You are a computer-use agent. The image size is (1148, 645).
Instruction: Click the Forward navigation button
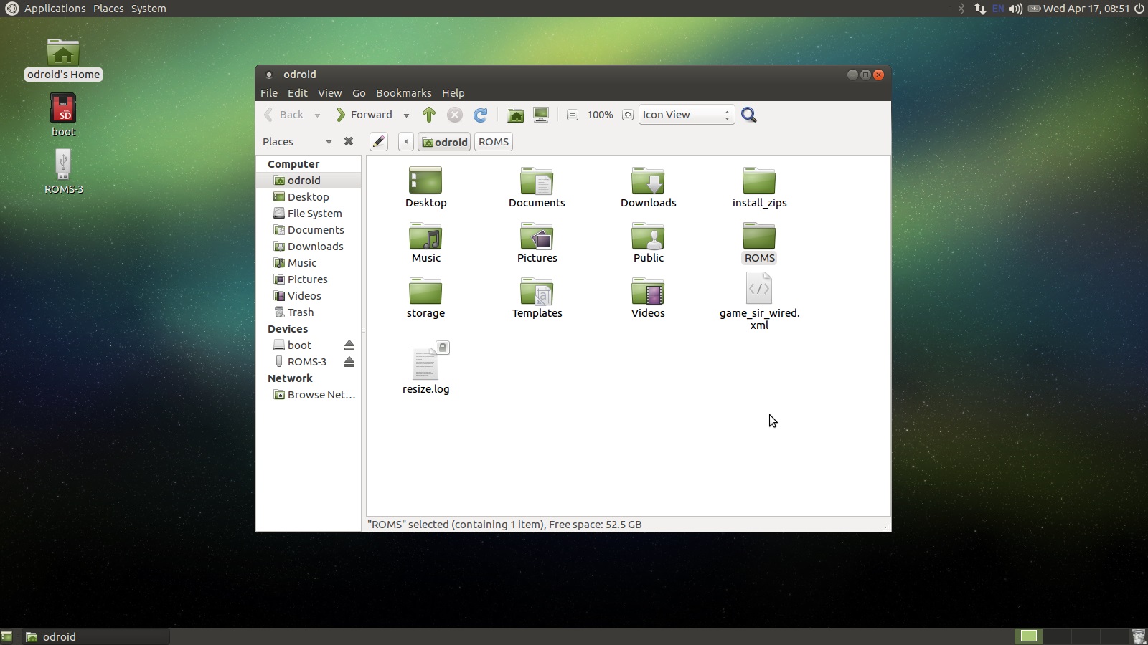coord(364,115)
